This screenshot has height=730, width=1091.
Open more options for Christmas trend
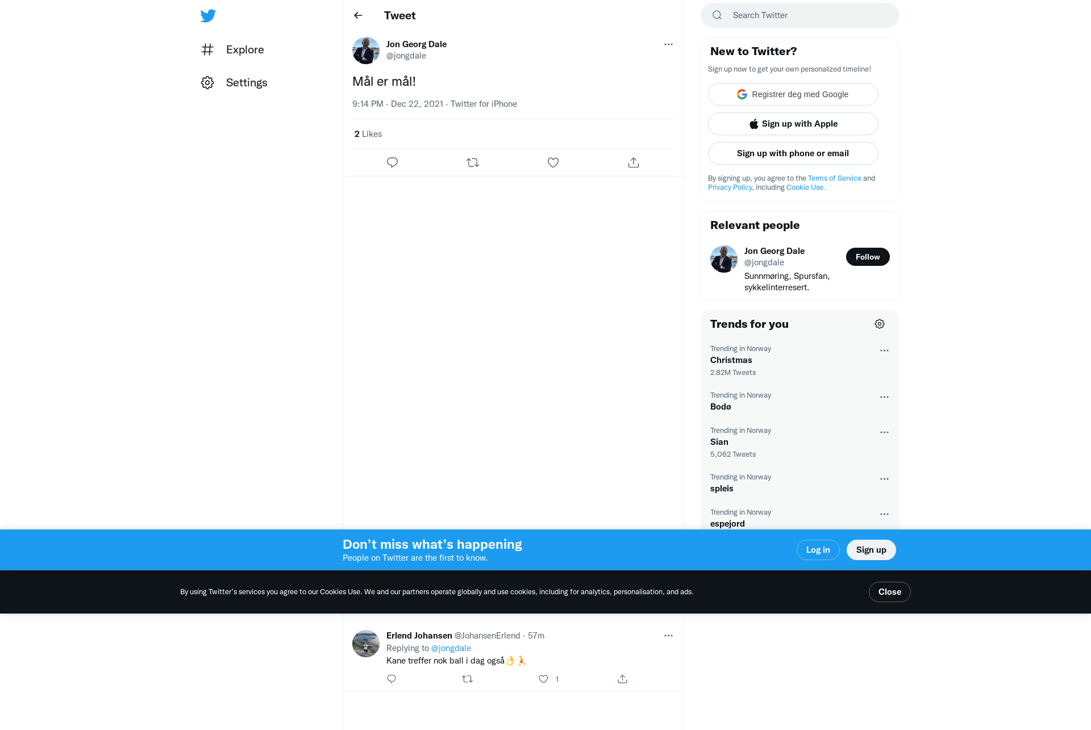click(884, 351)
